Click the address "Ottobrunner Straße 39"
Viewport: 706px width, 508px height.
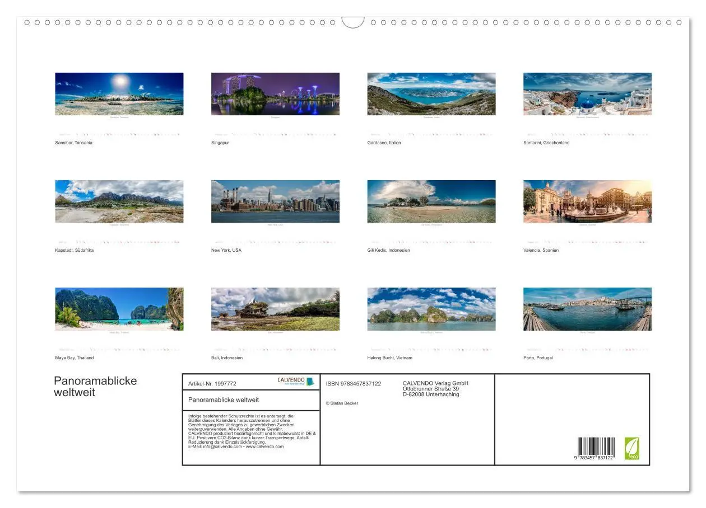[431, 389]
